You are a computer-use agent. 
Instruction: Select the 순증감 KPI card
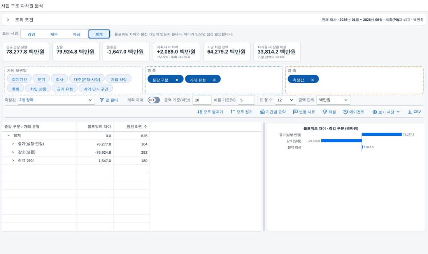[126, 52]
